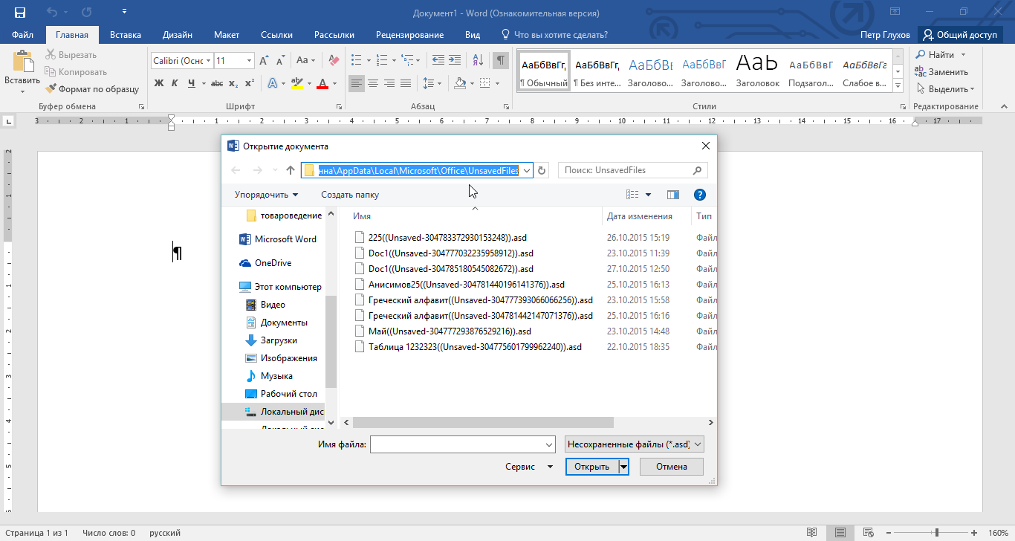This screenshot has height=541, width=1015.
Task: Toggle Italic formatting button
Action: (175, 83)
